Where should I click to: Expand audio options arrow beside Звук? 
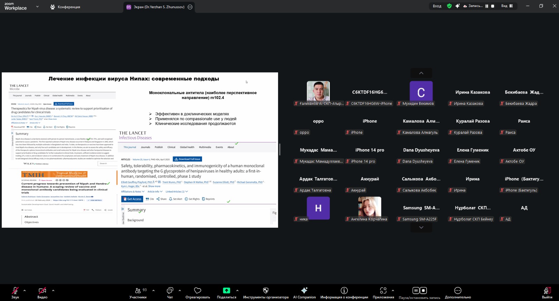(x=24, y=291)
